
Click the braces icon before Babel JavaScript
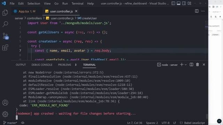(x=181, y=123)
